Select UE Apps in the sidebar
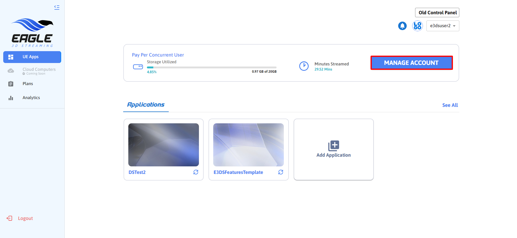The height and width of the screenshot is (238, 517). (x=32, y=57)
